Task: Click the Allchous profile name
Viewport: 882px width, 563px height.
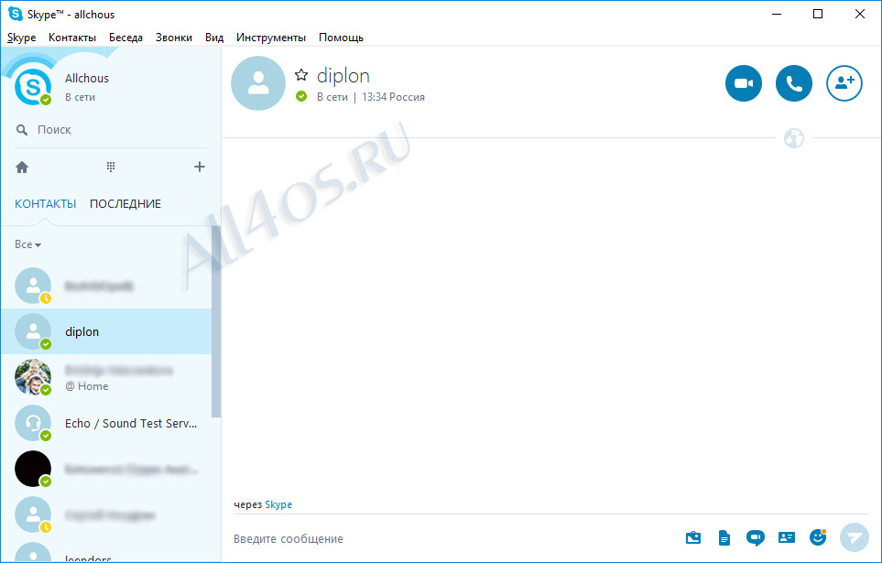Action: pyautogui.click(x=87, y=78)
